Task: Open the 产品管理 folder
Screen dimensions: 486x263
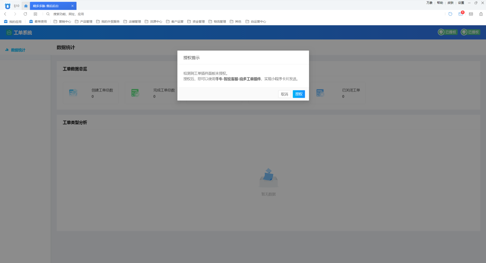Action: 84,21
